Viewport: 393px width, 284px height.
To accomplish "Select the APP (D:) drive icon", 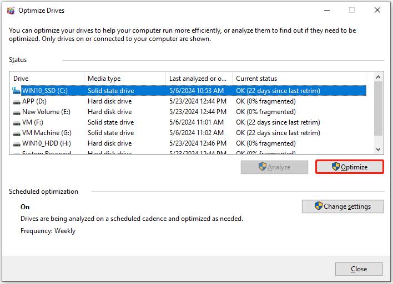I will pos(17,102).
